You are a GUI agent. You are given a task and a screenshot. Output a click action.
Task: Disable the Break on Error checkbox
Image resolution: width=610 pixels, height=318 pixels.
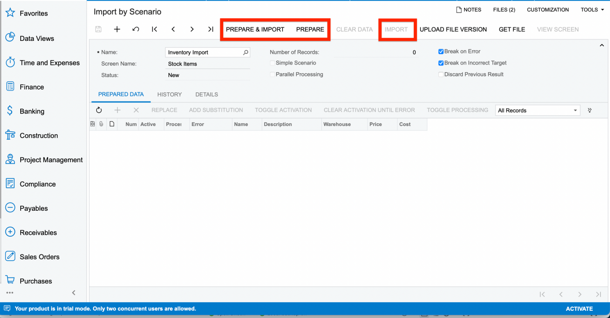click(x=441, y=51)
